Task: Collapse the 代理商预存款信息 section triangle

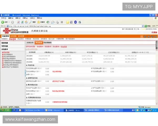Action: coord(26,97)
